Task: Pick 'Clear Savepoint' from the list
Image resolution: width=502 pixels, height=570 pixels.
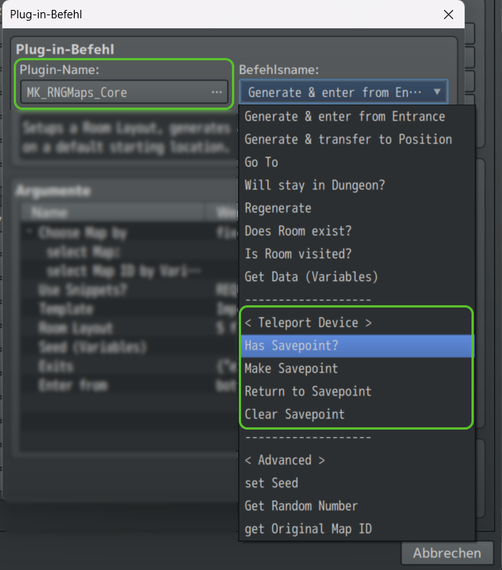Action: [357, 414]
